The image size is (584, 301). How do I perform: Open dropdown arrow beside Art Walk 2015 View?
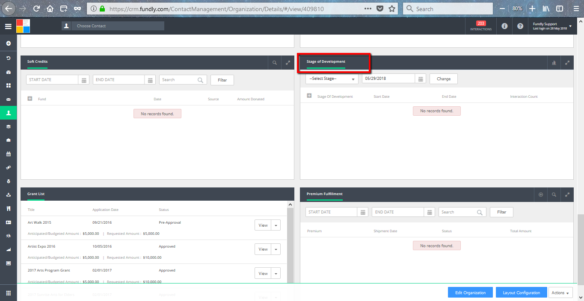click(x=276, y=225)
